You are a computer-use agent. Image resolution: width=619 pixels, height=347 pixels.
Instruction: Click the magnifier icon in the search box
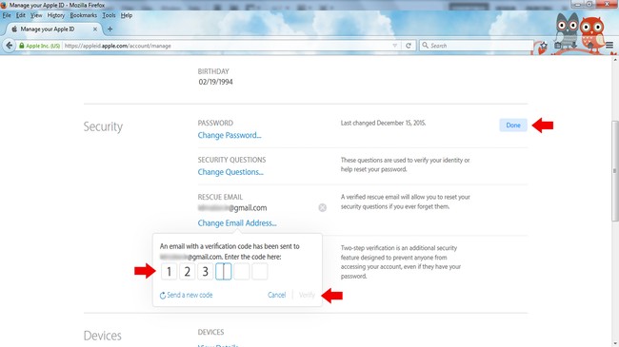coord(425,46)
